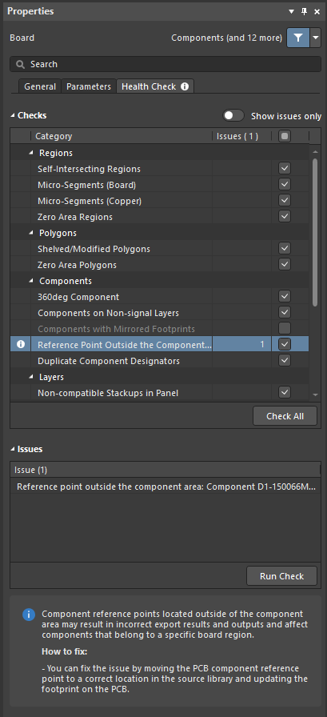This screenshot has width=327, height=717.
Task: Switch to the Parameters tab
Action: [x=89, y=86]
